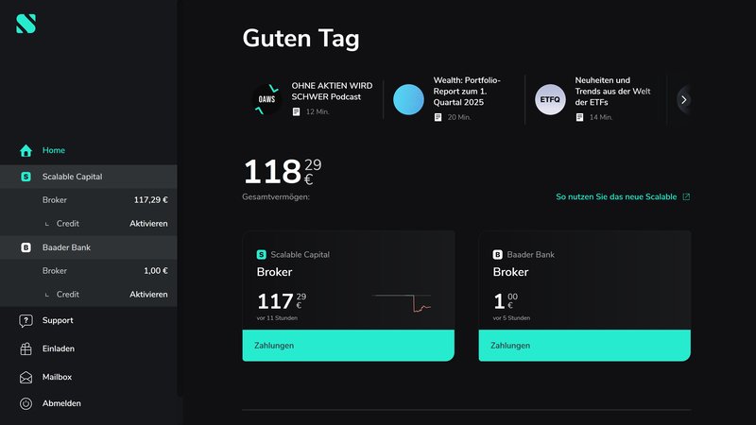Open the Baader Bank Broker row showing 1,00 €

pyautogui.click(x=89, y=271)
